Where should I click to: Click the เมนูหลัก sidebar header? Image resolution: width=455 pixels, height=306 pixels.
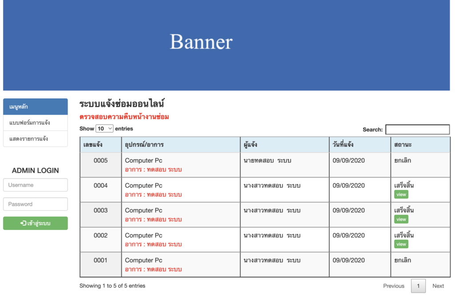pyautogui.click(x=35, y=106)
